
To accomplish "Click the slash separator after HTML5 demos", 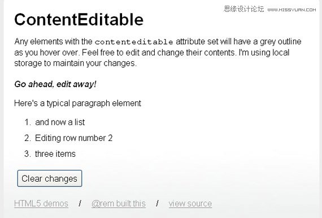I will 80,204.
